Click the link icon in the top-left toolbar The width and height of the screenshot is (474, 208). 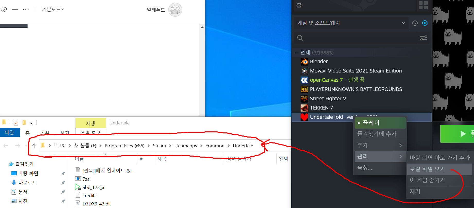pos(4,10)
